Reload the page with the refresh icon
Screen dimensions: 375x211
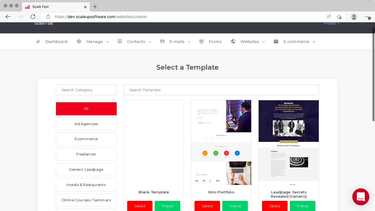pyautogui.click(x=33, y=17)
